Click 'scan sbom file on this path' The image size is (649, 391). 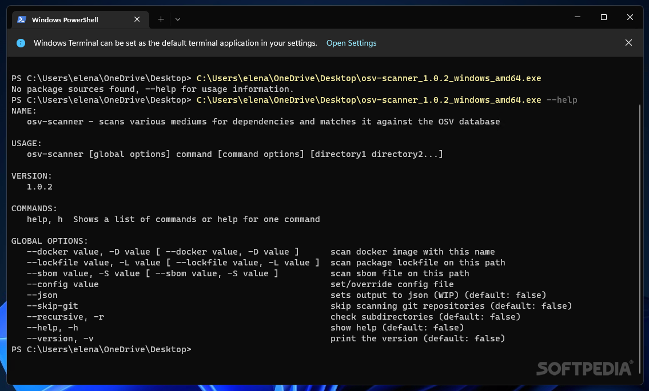400,273
